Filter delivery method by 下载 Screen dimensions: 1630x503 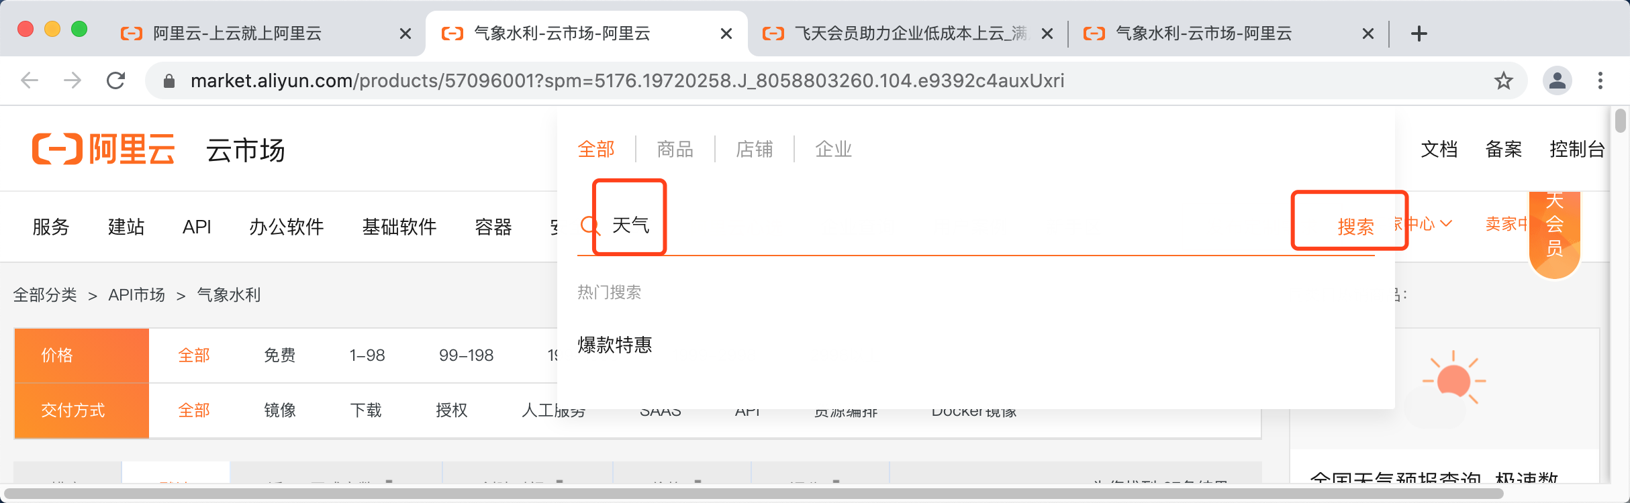coord(366,410)
